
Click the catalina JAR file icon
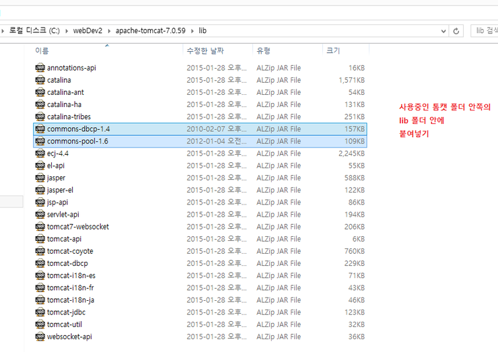40,80
